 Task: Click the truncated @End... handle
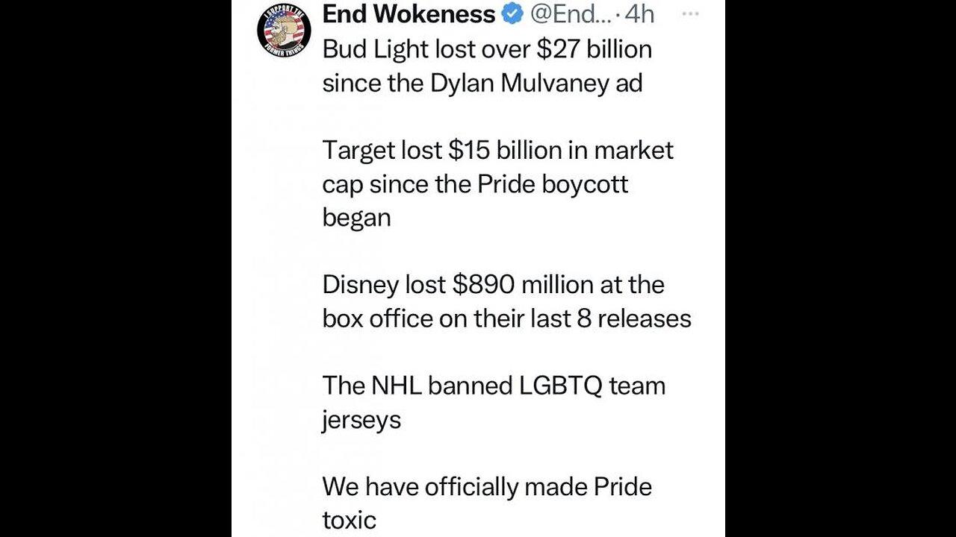[571, 13]
